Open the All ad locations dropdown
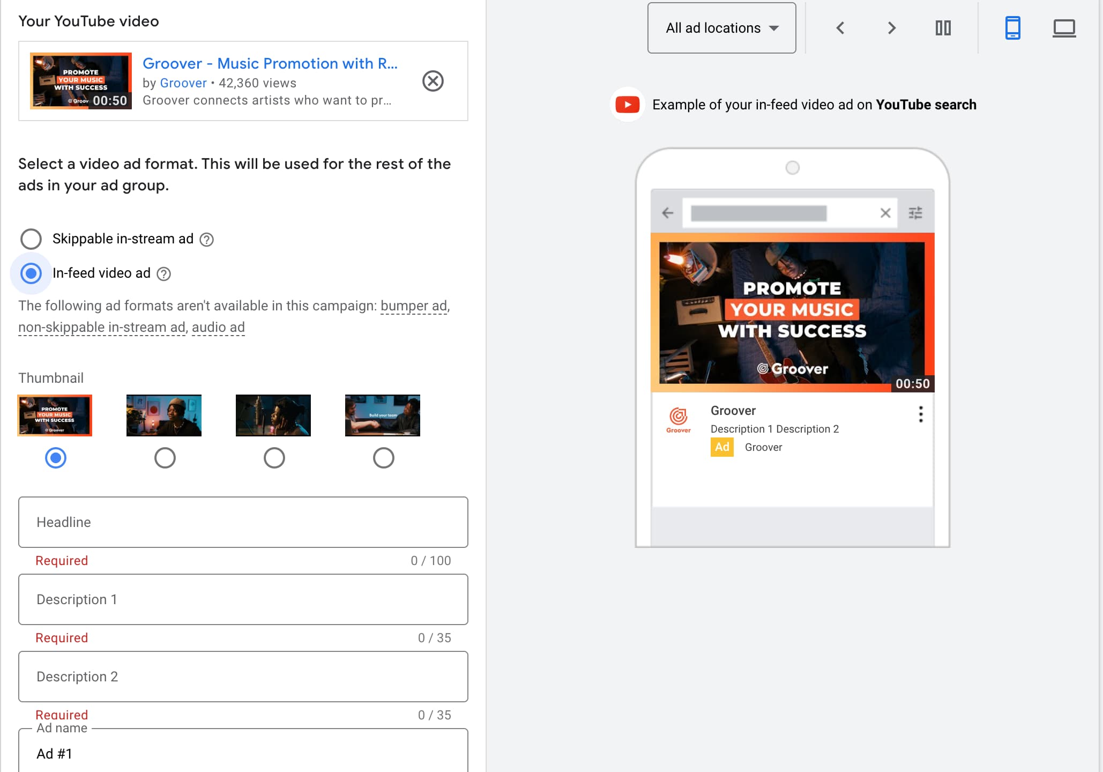 721,28
